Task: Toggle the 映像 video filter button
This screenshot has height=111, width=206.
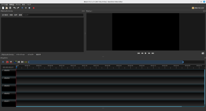Action: click(11, 15)
